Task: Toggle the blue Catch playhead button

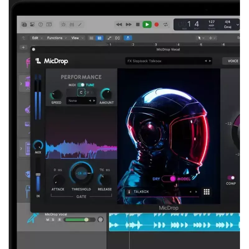Action: pyautogui.click(x=128, y=38)
